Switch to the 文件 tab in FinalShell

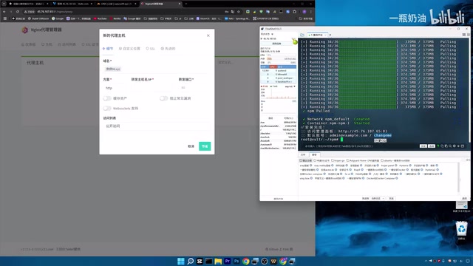point(303,154)
